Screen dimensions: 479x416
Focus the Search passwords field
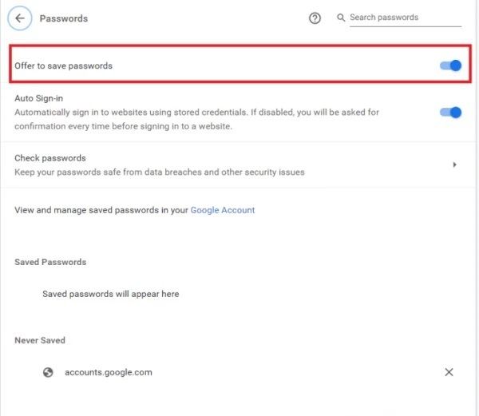coord(405,18)
